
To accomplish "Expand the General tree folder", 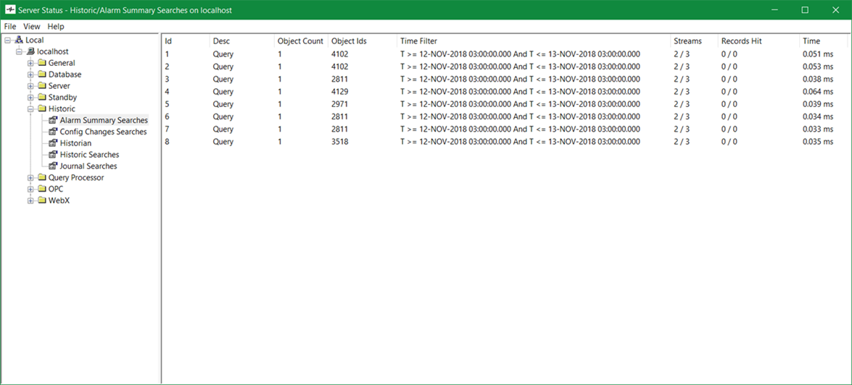I will click(x=31, y=64).
